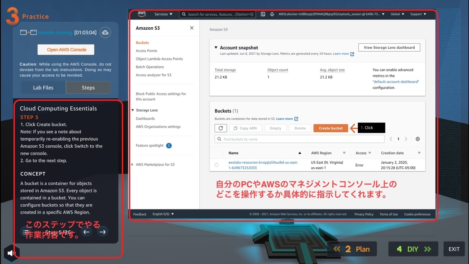Click the Delete bucket button

(x=300, y=128)
